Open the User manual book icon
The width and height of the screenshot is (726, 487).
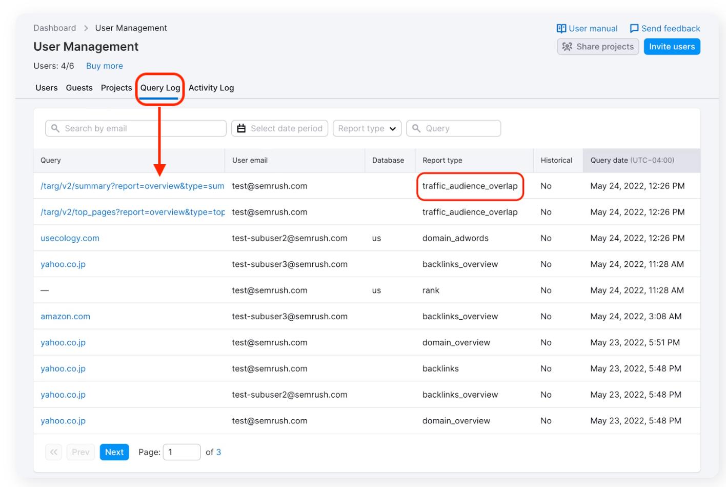coord(561,28)
